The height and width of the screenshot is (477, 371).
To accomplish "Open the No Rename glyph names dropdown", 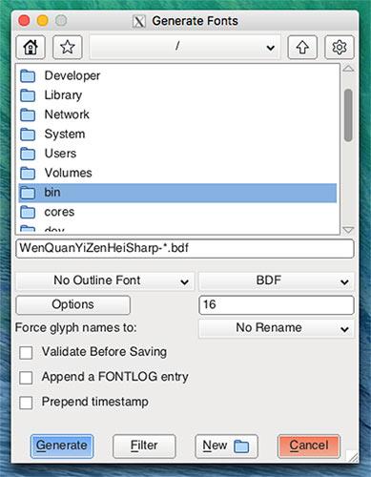I will tap(277, 328).
